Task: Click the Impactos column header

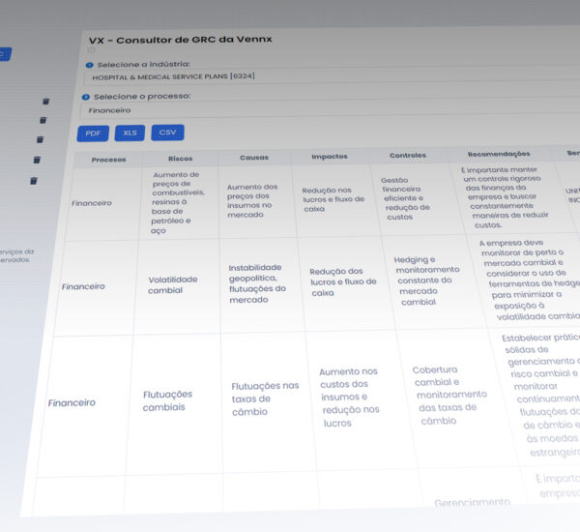Action: tap(330, 157)
